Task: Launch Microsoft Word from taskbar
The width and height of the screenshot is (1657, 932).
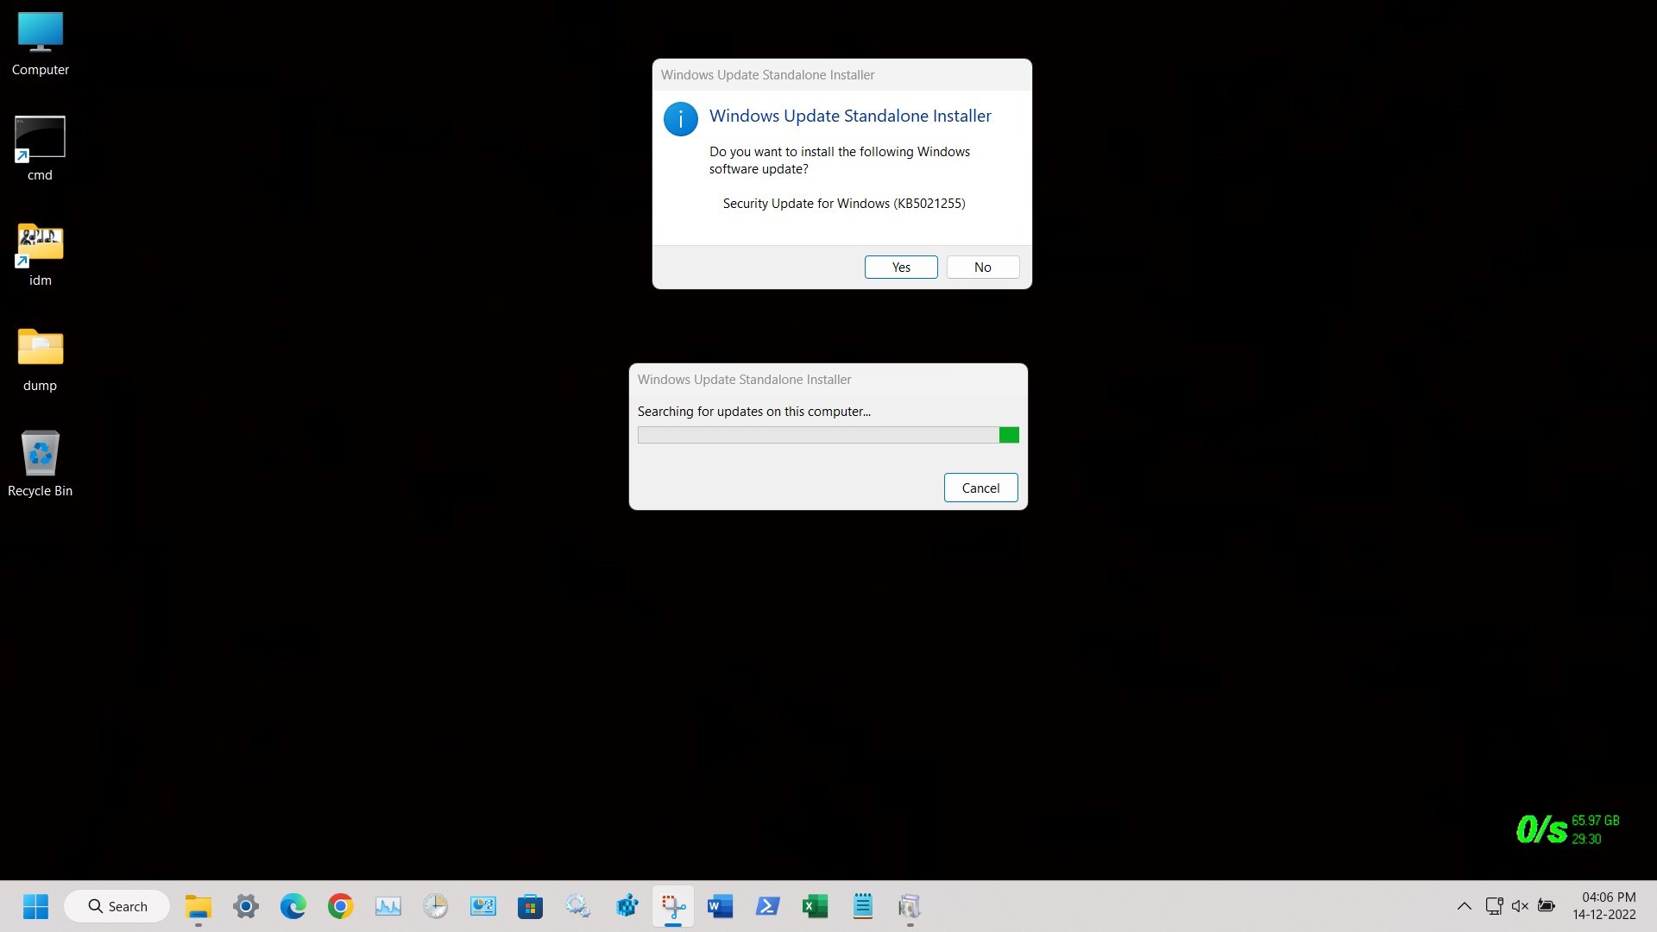Action: (721, 906)
